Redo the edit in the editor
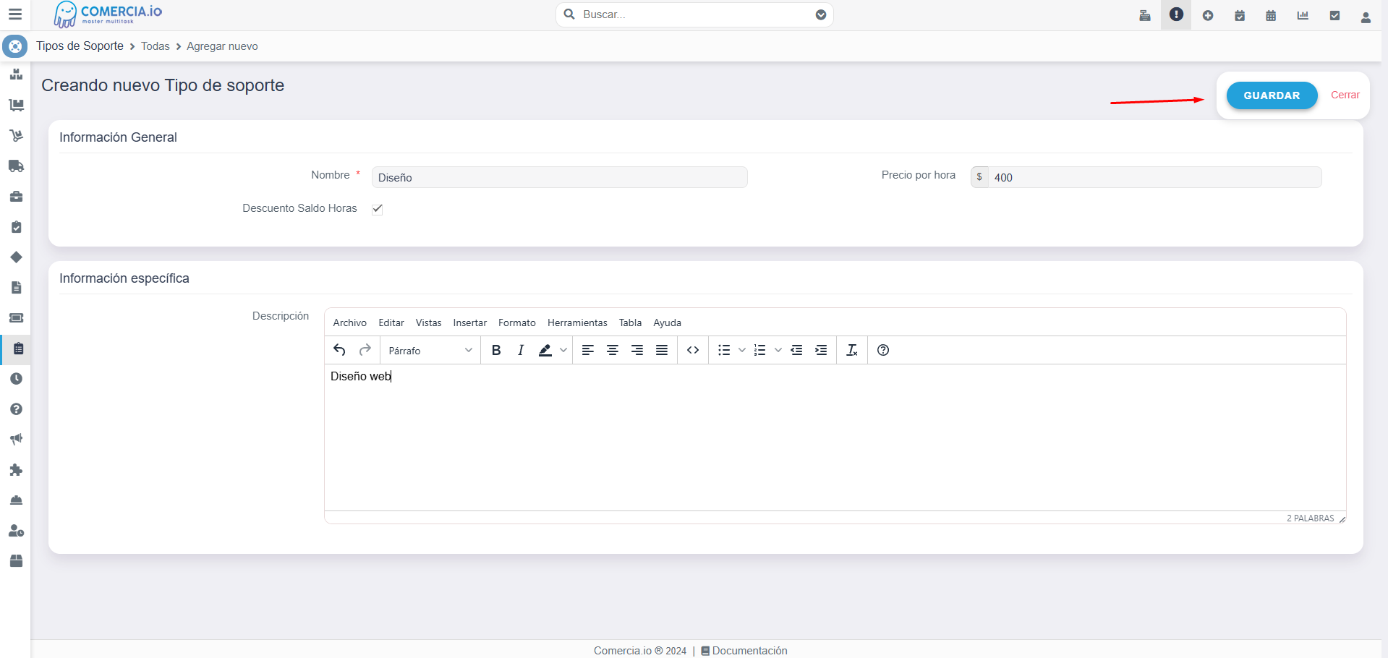The height and width of the screenshot is (658, 1388). (365, 350)
